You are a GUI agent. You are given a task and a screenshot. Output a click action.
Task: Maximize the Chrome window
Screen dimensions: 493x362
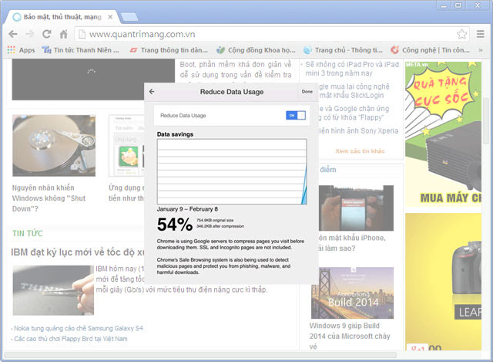tap(458, 5)
